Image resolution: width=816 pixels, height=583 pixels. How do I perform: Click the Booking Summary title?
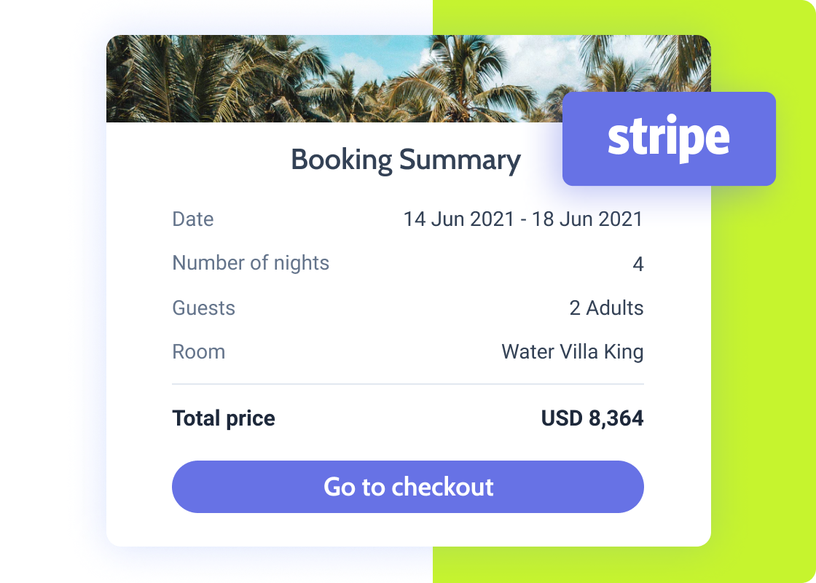pyautogui.click(x=406, y=160)
